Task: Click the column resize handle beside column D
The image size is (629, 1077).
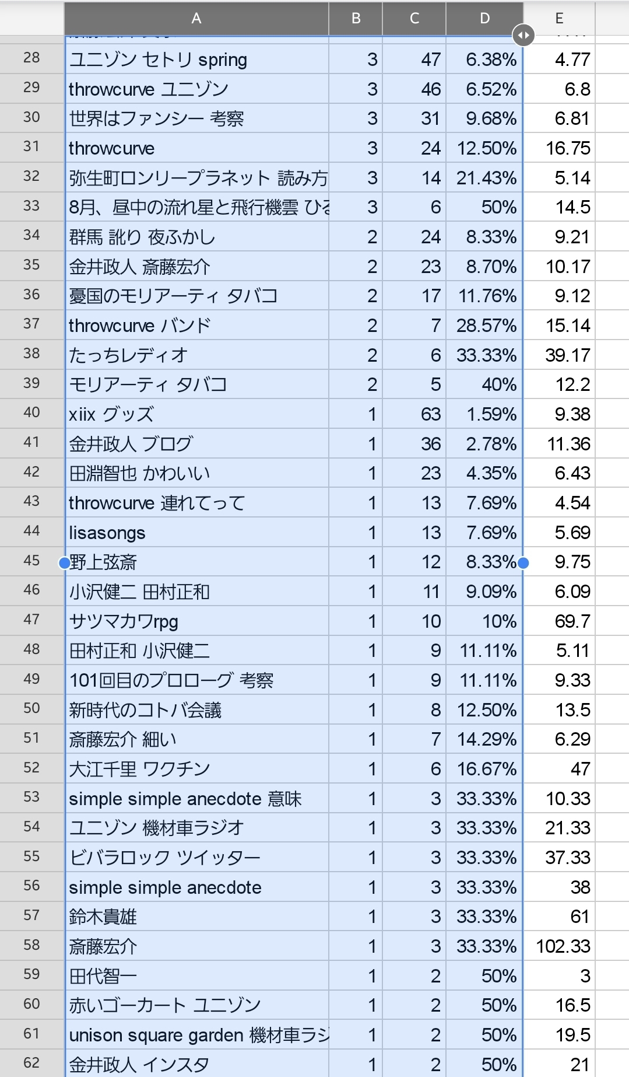Action: click(x=523, y=35)
